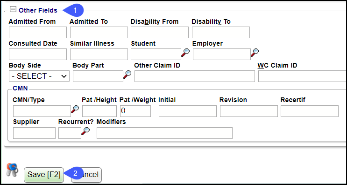
Task: Click into the Other Claim ID field
Action: pos(195,76)
